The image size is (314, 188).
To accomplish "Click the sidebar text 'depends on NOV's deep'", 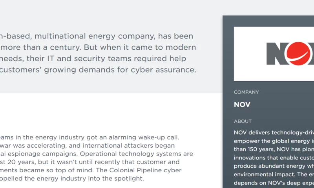I will click(274, 183).
